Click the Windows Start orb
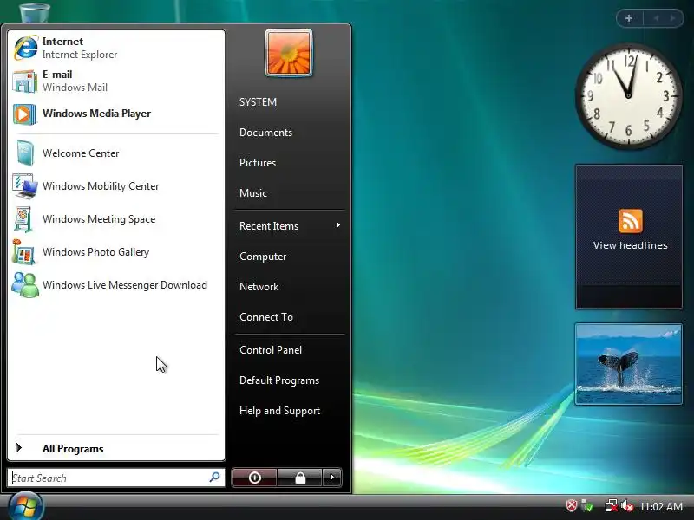This screenshot has height=520, width=694. [x=26, y=507]
